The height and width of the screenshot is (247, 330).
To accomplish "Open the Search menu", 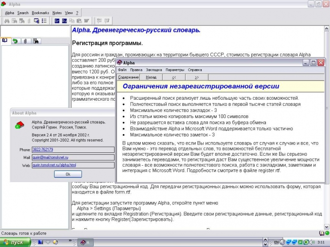I will click(x=23, y=13).
